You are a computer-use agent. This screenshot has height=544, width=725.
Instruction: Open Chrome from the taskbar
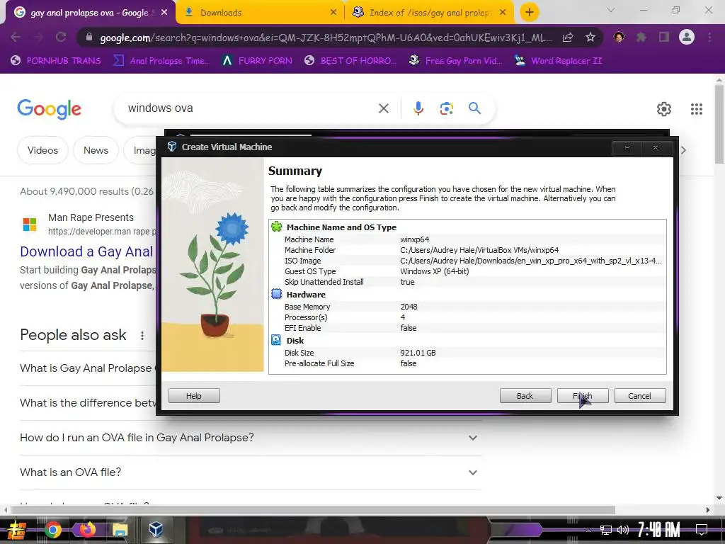[x=52, y=530]
